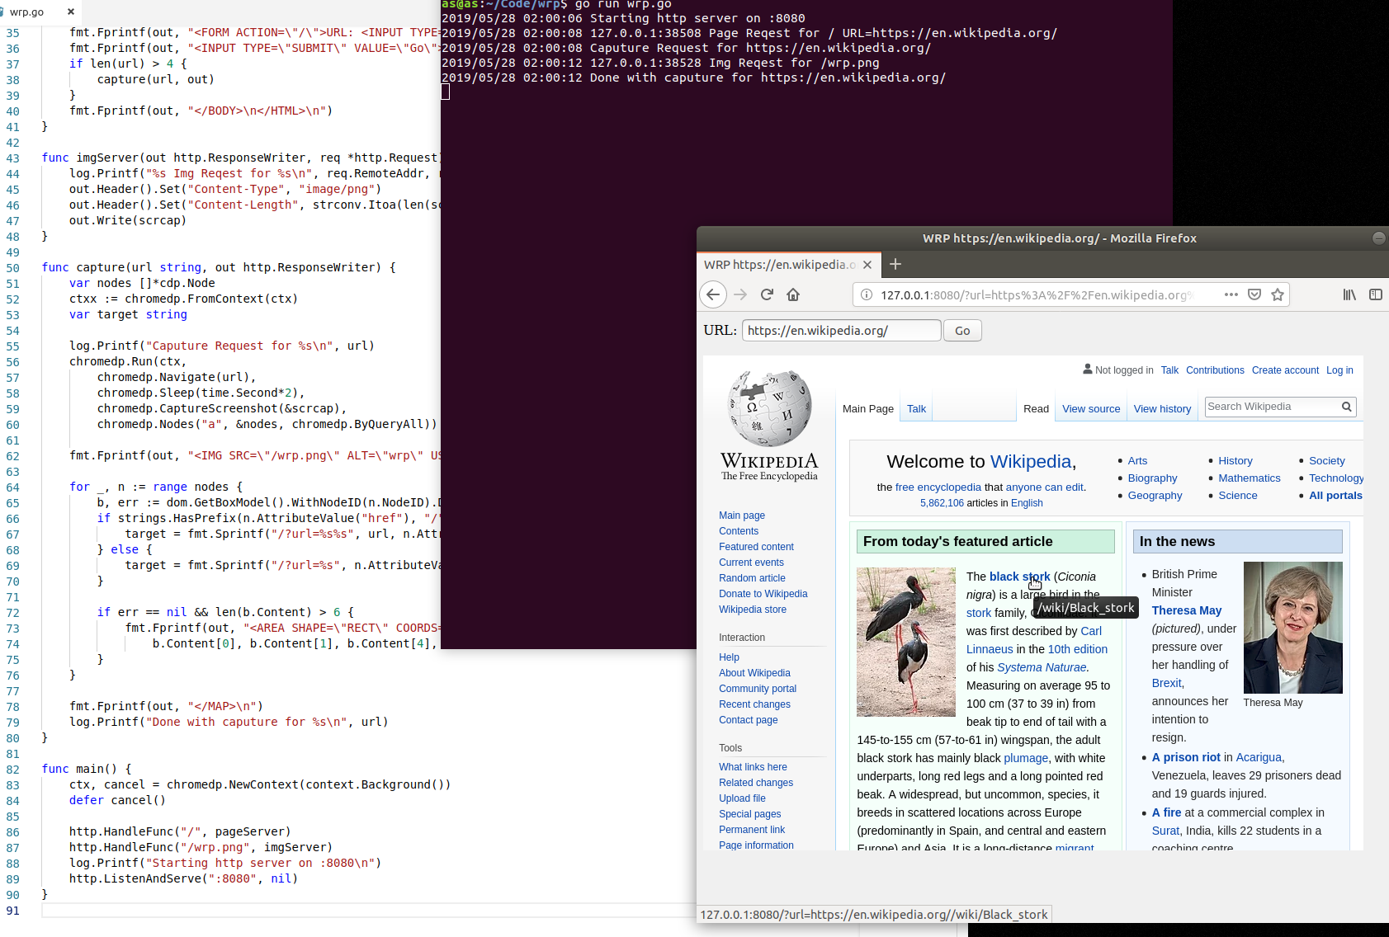Close the WRP Wikipedia browser tab
Screen dimensions: 1389x937
pos(867,265)
